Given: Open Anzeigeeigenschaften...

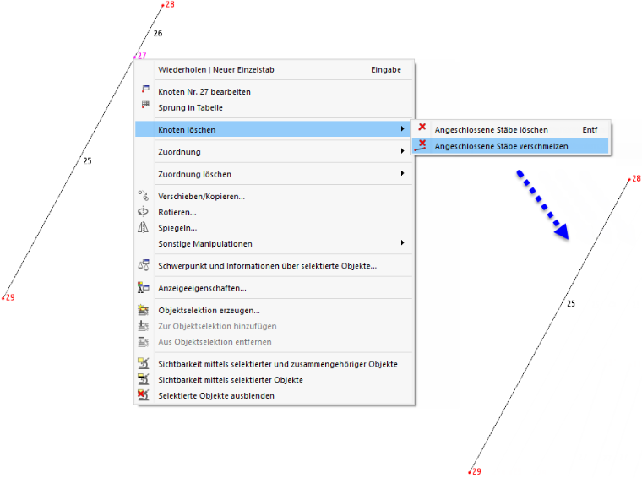Looking at the screenshot, I should click(274, 288).
